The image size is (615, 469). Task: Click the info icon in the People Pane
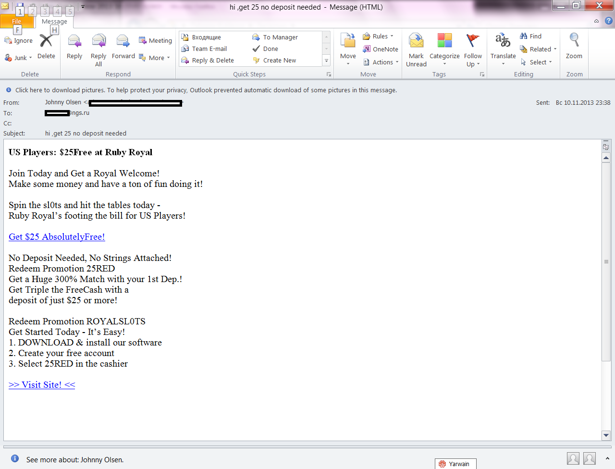pyautogui.click(x=15, y=458)
